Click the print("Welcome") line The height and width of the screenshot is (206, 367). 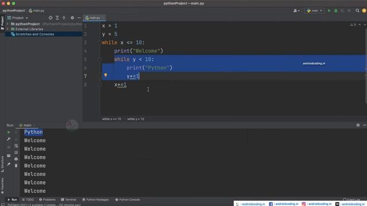138,51
